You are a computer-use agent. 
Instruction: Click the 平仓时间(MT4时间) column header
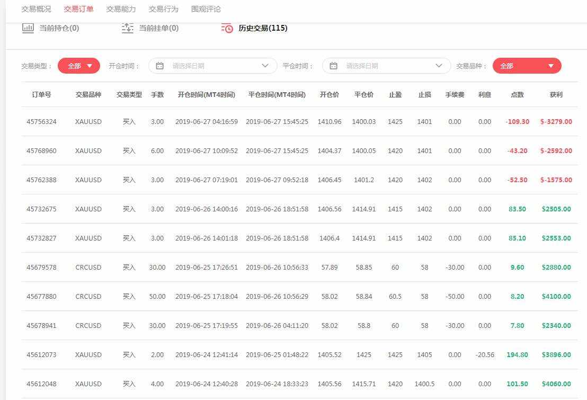[x=277, y=95]
